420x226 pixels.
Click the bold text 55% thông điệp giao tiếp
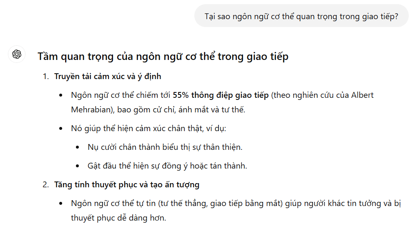221,95
